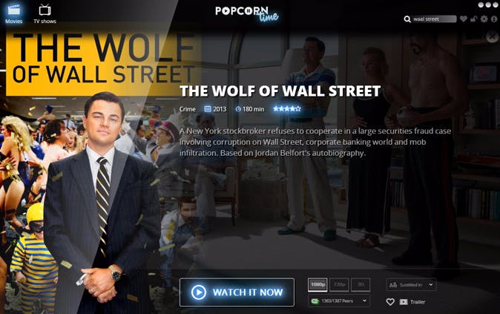Viewport: 500px width, 314px height.
Task: Click the unlocked padlock icon
Action: click(473, 19)
